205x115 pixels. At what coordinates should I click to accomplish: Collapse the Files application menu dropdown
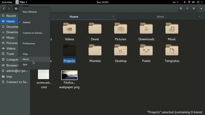pyautogui.click(x=21, y=2)
